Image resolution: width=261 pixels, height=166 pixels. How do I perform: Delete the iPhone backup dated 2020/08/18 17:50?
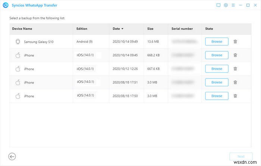[x=235, y=96]
